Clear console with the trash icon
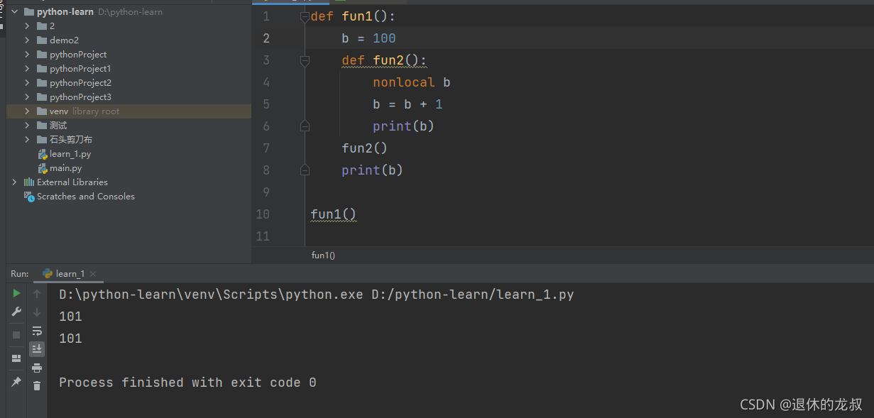 pos(37,385)
